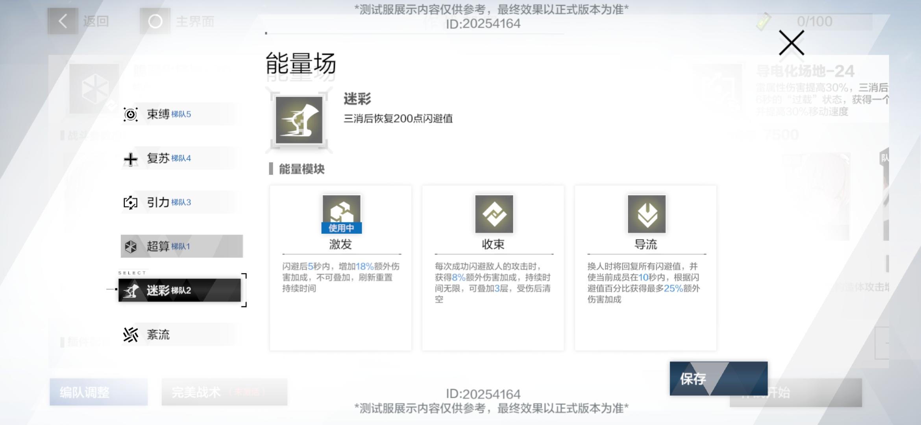Choose the 激发 energy module icon
The width and height of the screenshot is (921, 425).
click(341, 214)
